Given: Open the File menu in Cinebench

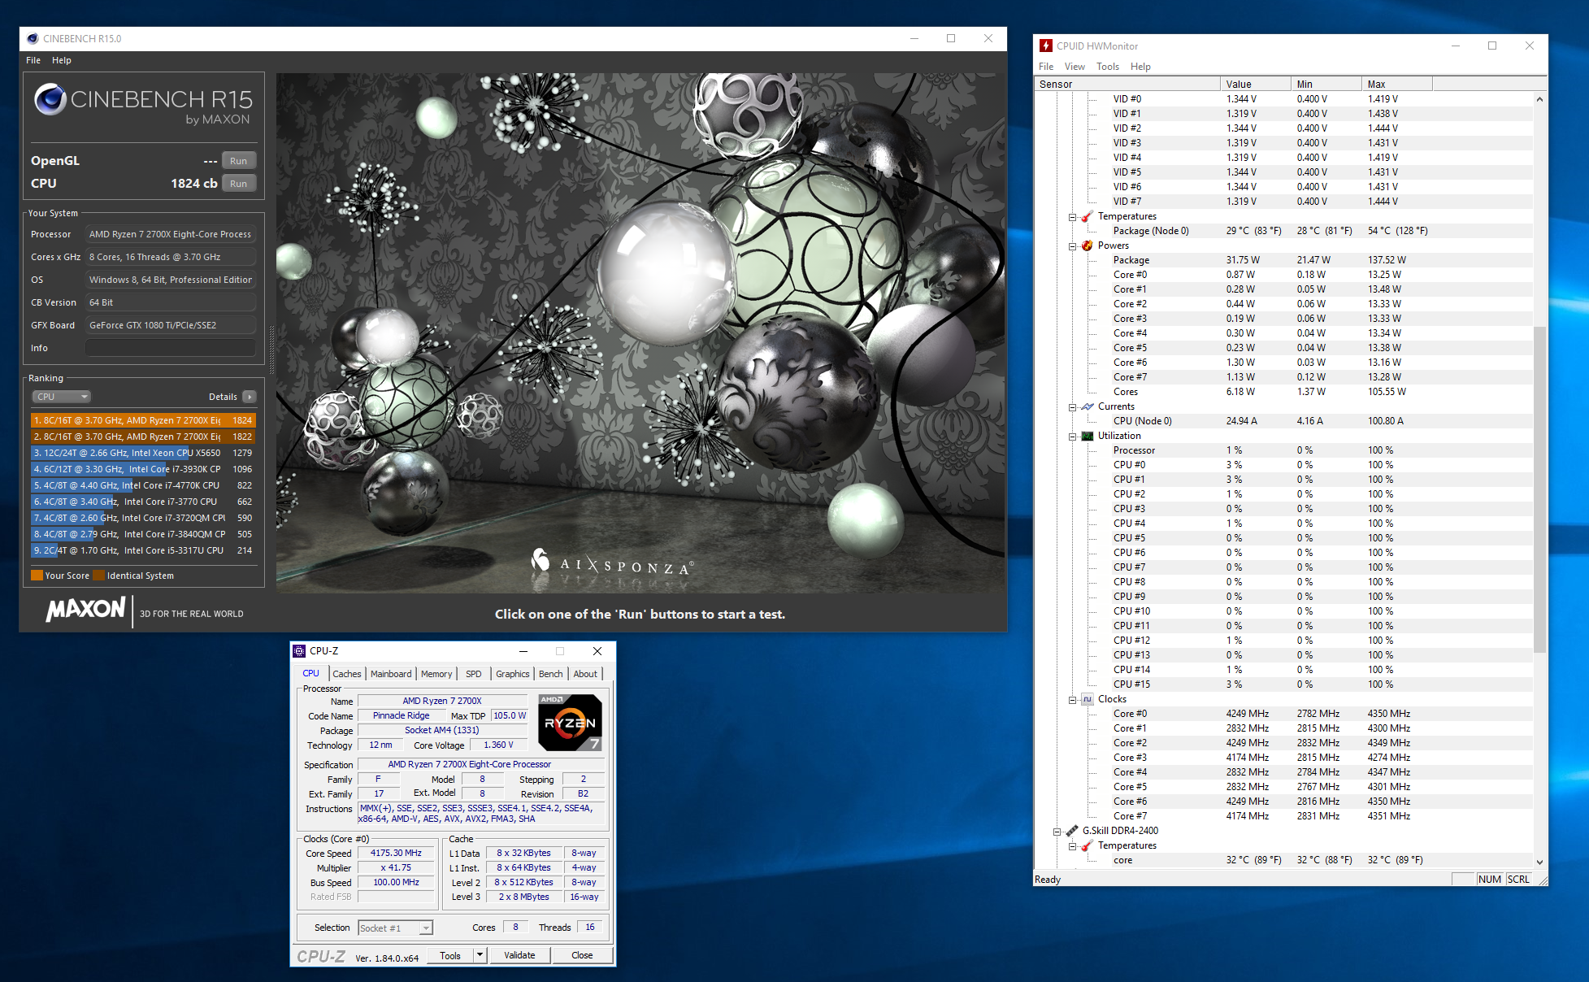Looking at the screenshot, I should tap(33, 60).
